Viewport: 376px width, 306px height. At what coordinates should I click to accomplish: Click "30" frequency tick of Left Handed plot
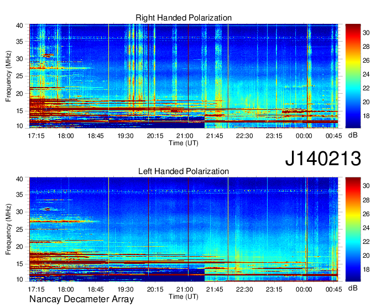[19, 212]
